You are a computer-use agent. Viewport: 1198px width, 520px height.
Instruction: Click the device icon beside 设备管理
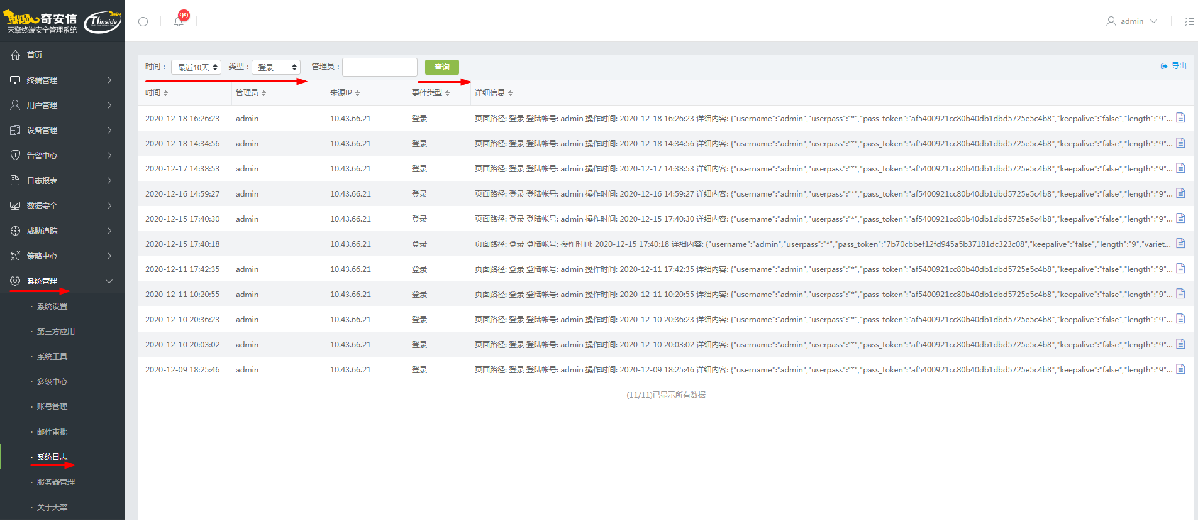click(x=15, y=131)
